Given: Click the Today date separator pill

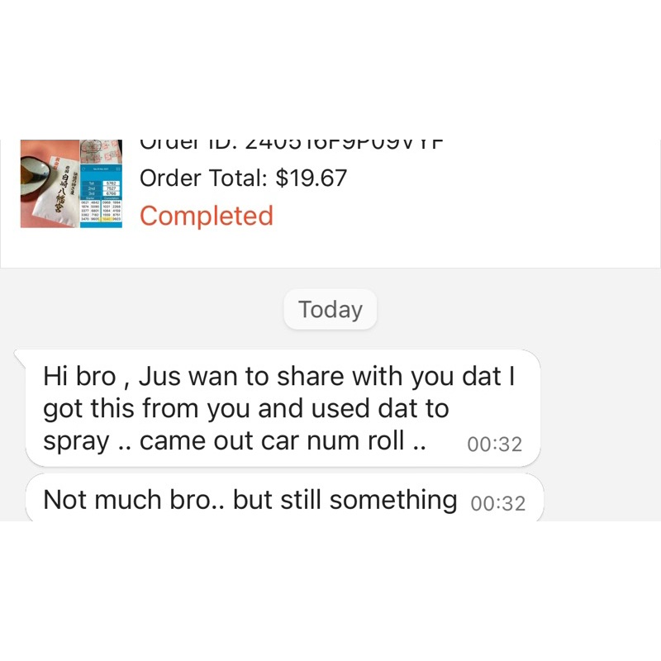Looking at the screenshot, I should [x=330, y=310].
